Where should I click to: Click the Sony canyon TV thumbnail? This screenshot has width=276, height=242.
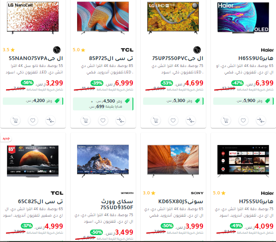pyautogui.click(x=173, y=161)
